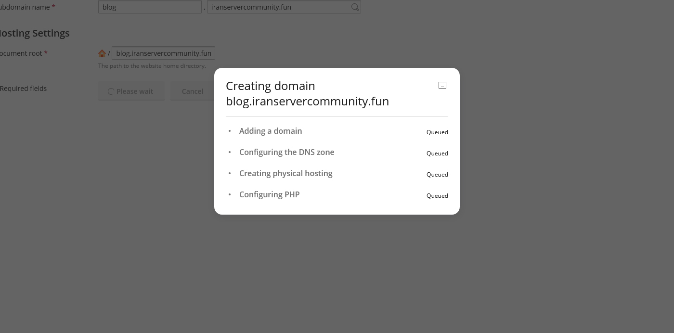The height and width of the screenshot is (333, 674).
Task: Click the Hosting Settings section heading
Action: coord(34,33)
